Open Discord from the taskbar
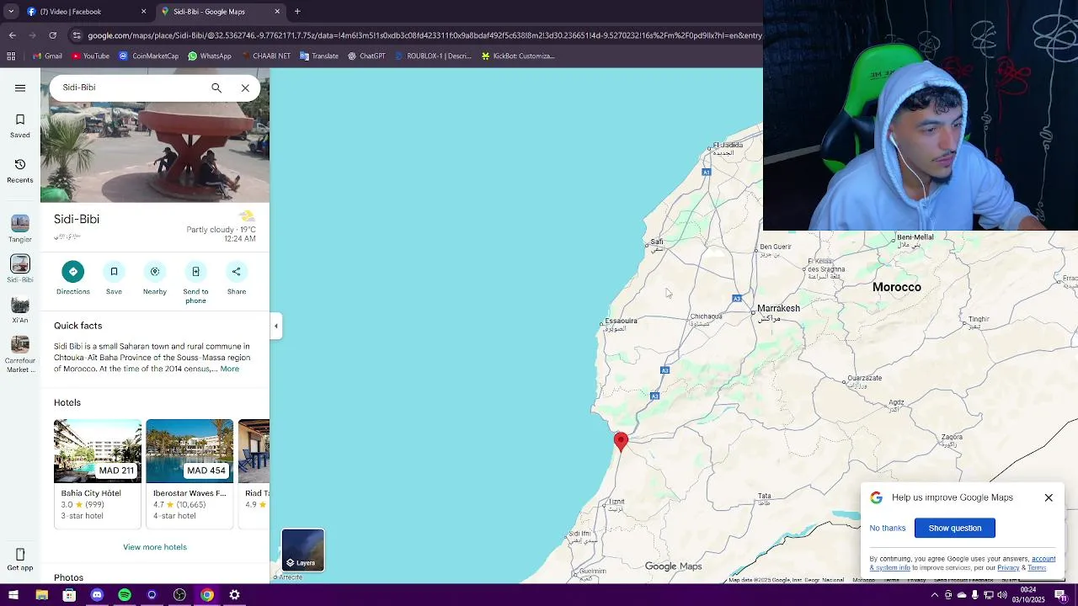 click(x=97, y=595)
